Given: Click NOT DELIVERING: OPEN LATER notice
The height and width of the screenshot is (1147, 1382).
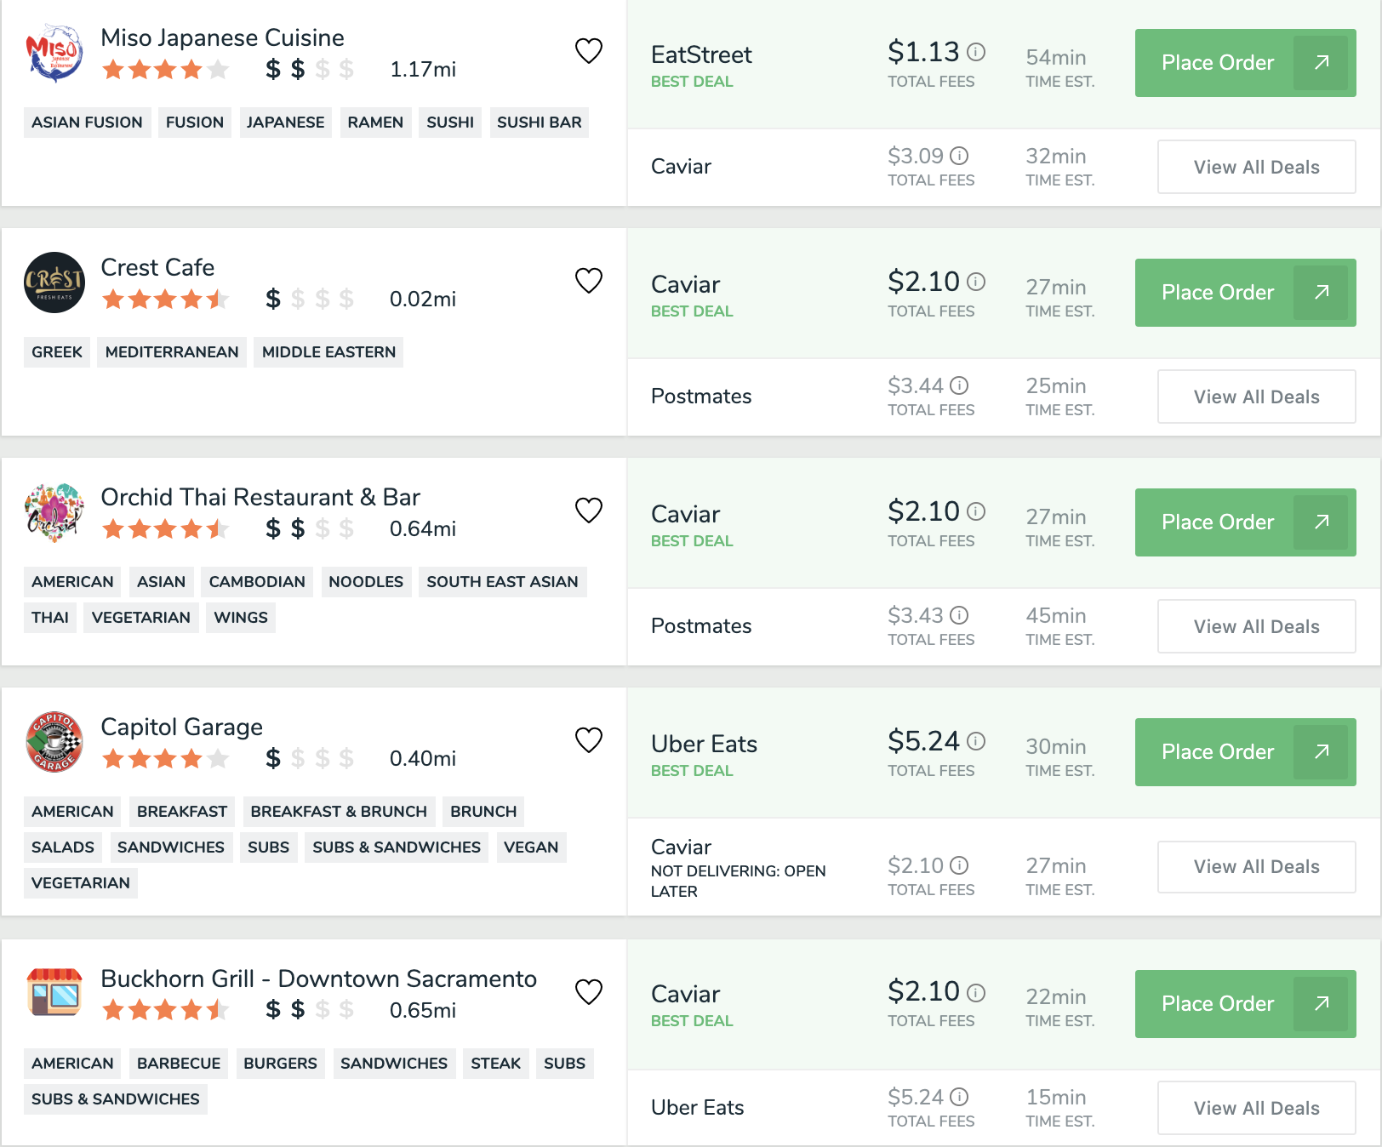Looking at the screenshot, I should [x=738, y=882].
